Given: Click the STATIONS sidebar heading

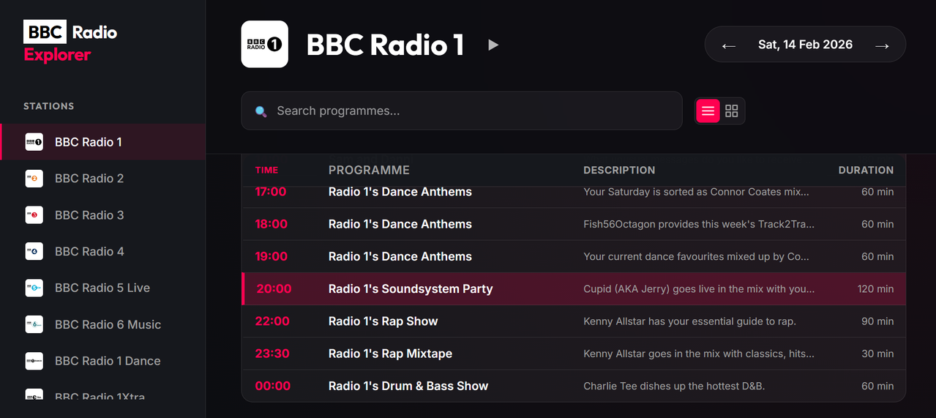Looking at the screenshot, I should [48, 106].
